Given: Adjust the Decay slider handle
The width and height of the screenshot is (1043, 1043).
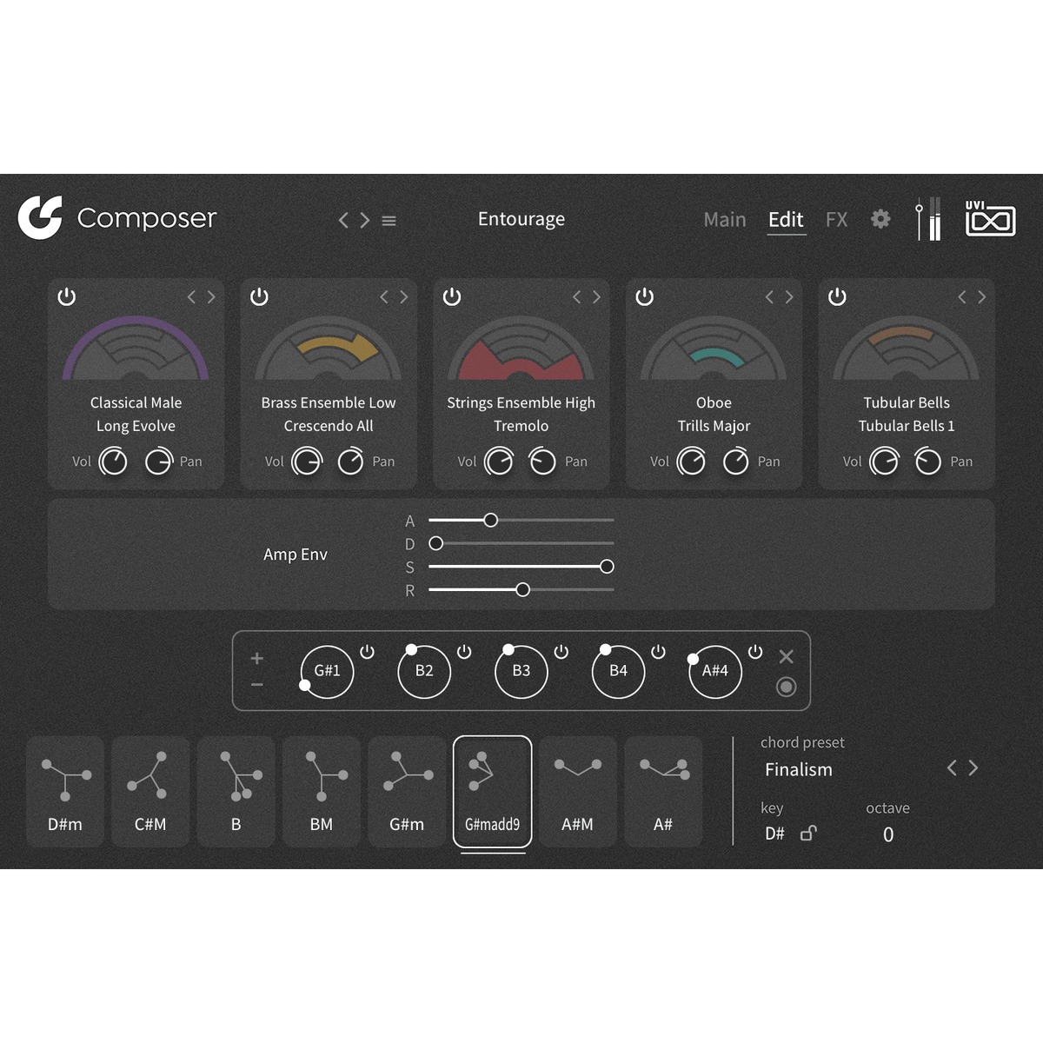Looking at the screenshot, I should pyautogui.click(x=436, y=543).
